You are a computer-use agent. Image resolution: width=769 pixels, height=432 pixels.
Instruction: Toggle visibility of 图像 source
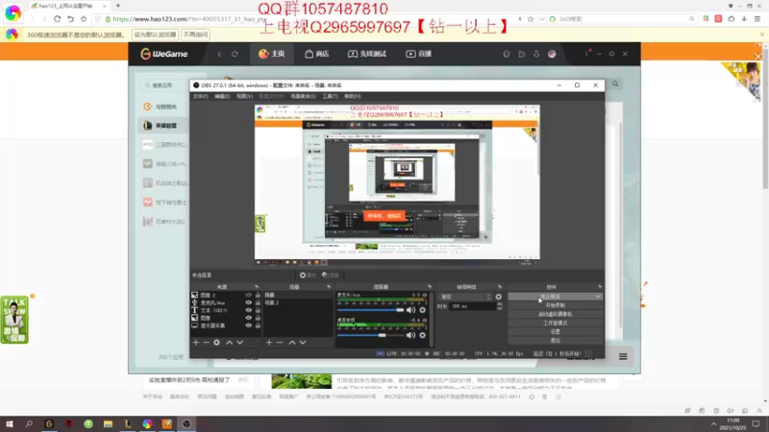tap(248, 318)
